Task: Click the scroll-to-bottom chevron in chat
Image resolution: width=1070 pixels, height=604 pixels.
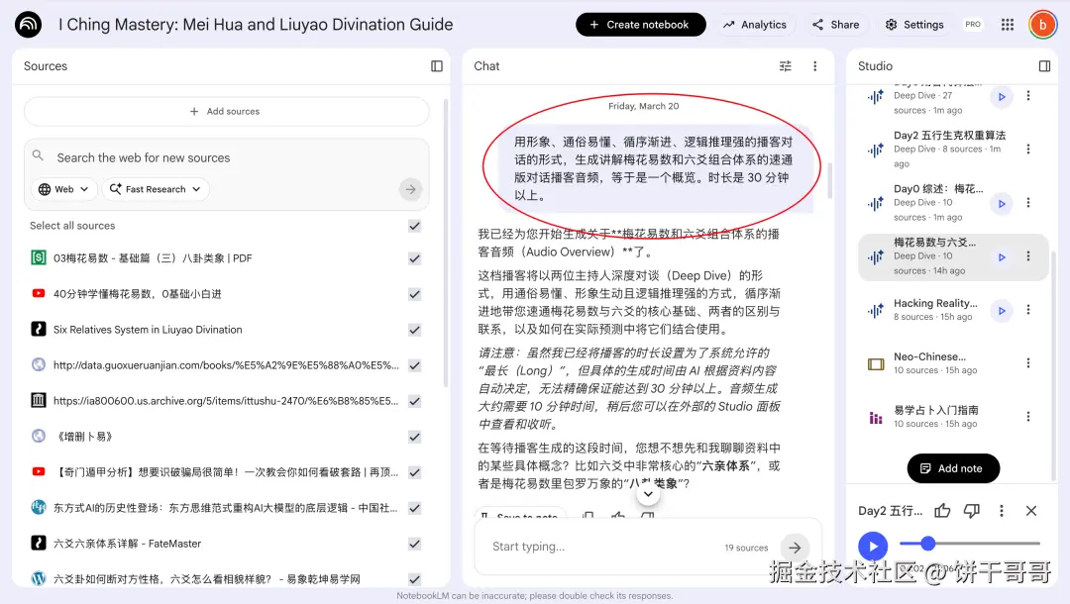Action: click(648, 493)
